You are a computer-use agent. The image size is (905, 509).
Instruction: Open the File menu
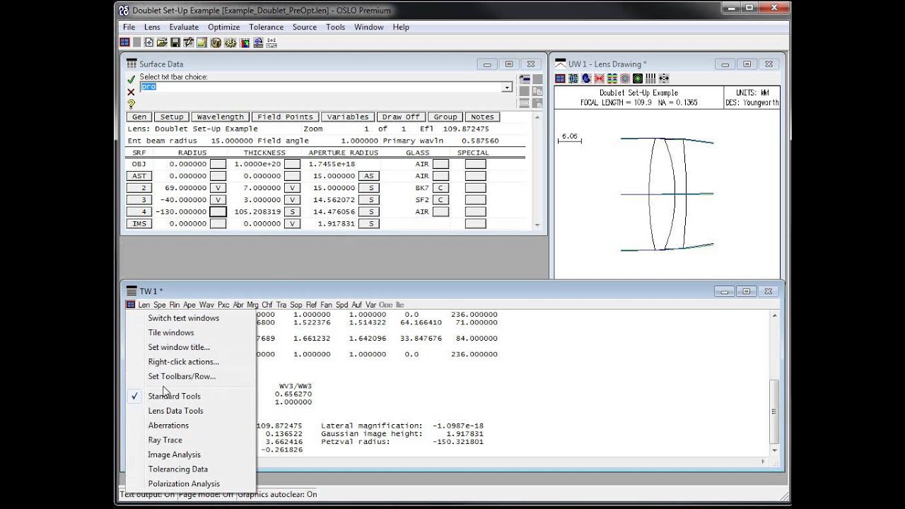(x=129, y=27)
